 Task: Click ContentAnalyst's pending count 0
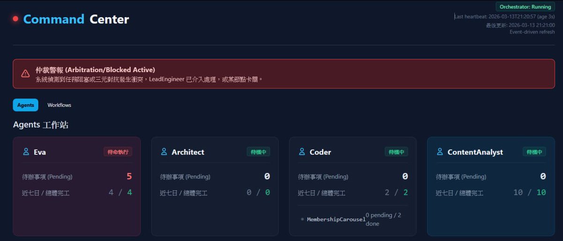tap(543, 177)
